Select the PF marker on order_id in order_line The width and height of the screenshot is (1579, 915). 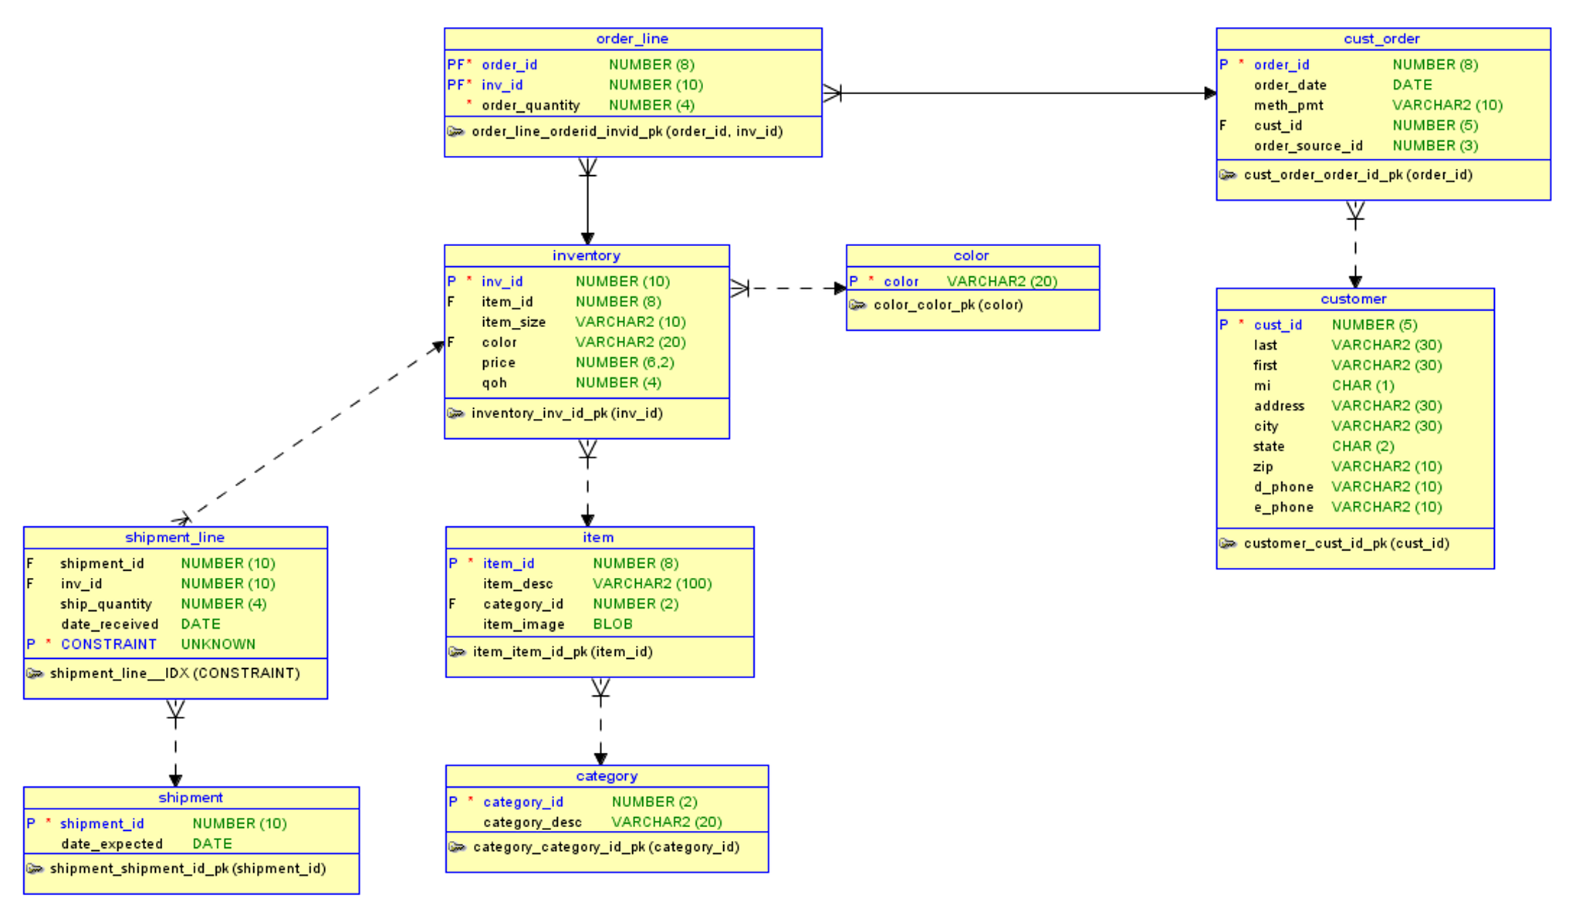tap(455, 65)
